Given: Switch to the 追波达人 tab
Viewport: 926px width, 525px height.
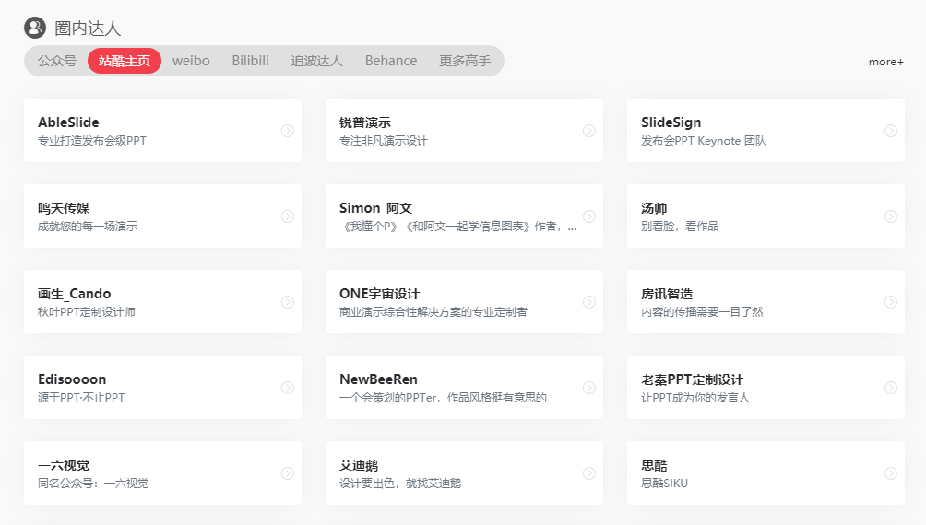Looking at the screenshot, I should tap(316, 61).
